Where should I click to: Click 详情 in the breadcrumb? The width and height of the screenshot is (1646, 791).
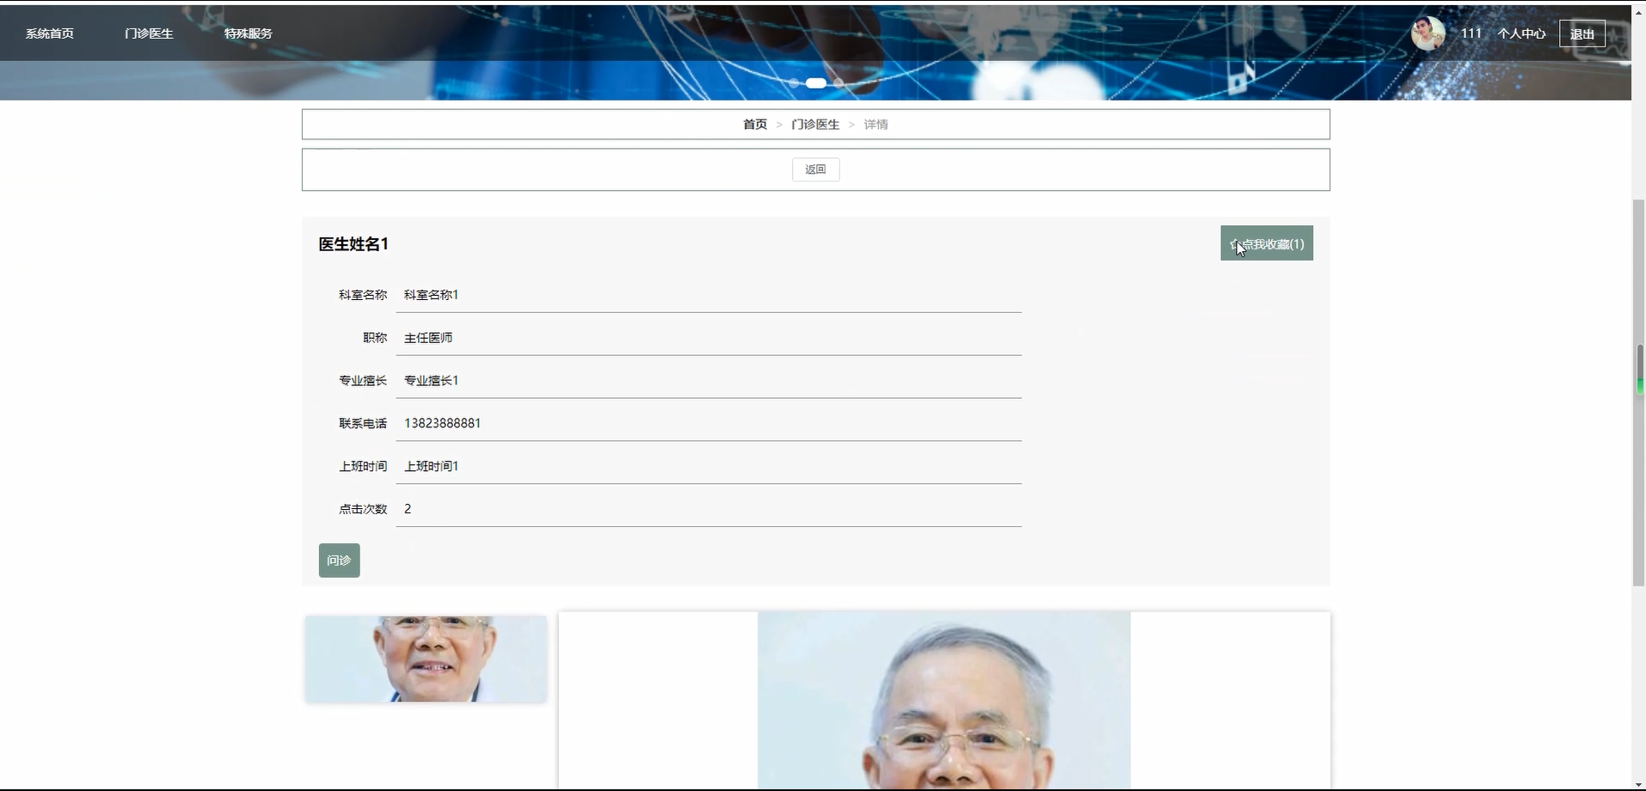tap(876, 125)
